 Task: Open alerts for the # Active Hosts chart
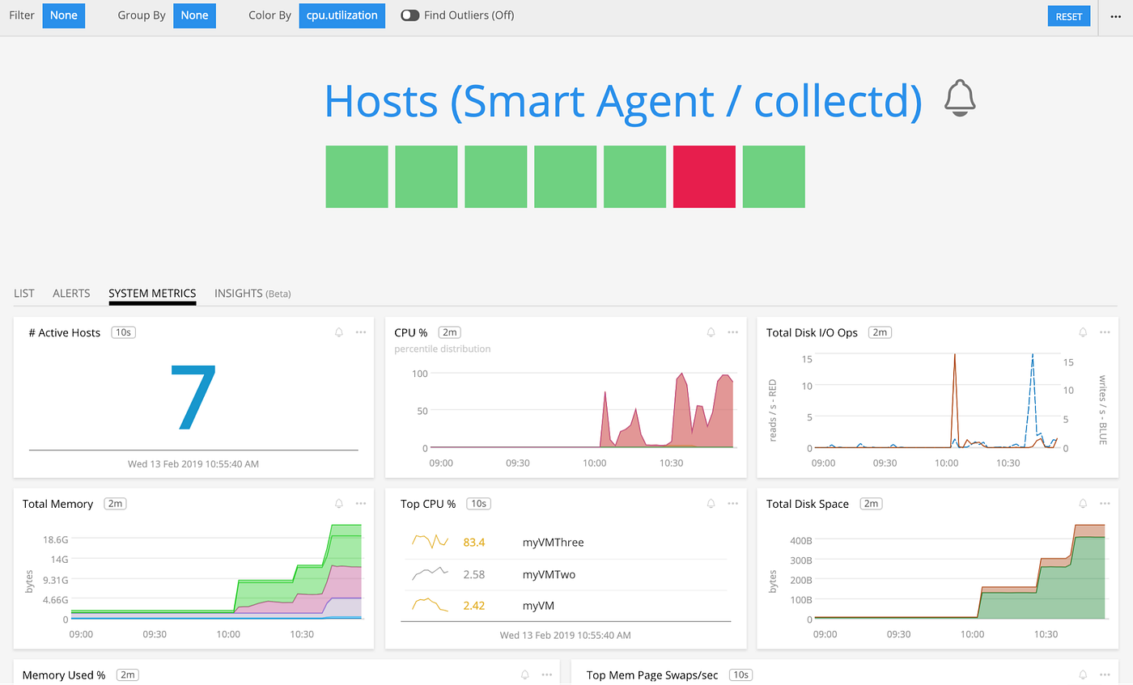pyautogui.click(x=338, y=332)
